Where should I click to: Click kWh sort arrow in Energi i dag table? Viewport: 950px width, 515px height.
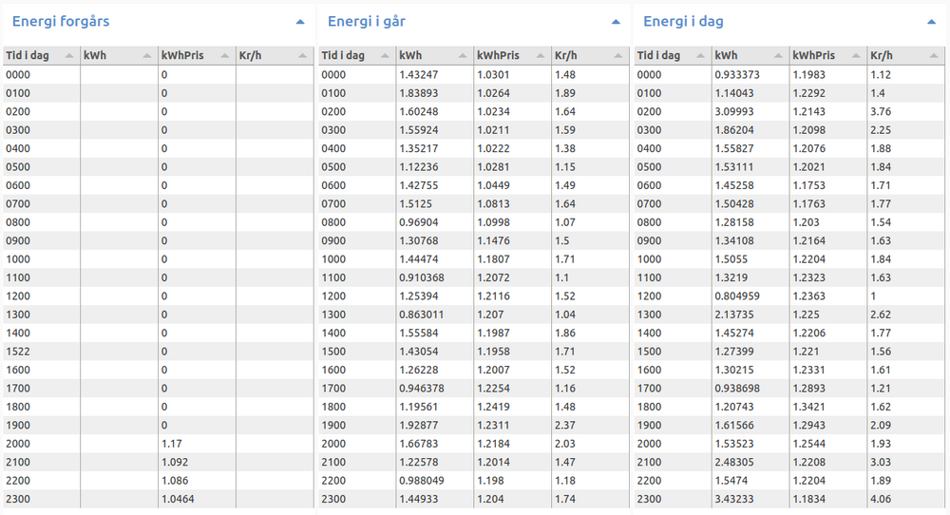coord(778,56)
